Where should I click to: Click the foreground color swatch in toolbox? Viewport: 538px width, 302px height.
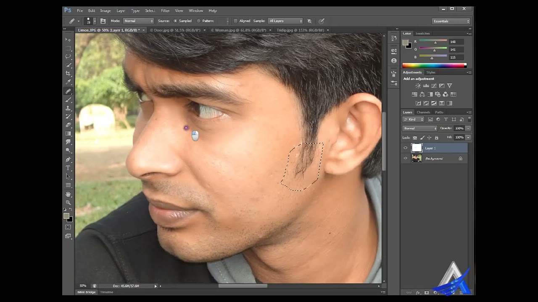(66, 216)
